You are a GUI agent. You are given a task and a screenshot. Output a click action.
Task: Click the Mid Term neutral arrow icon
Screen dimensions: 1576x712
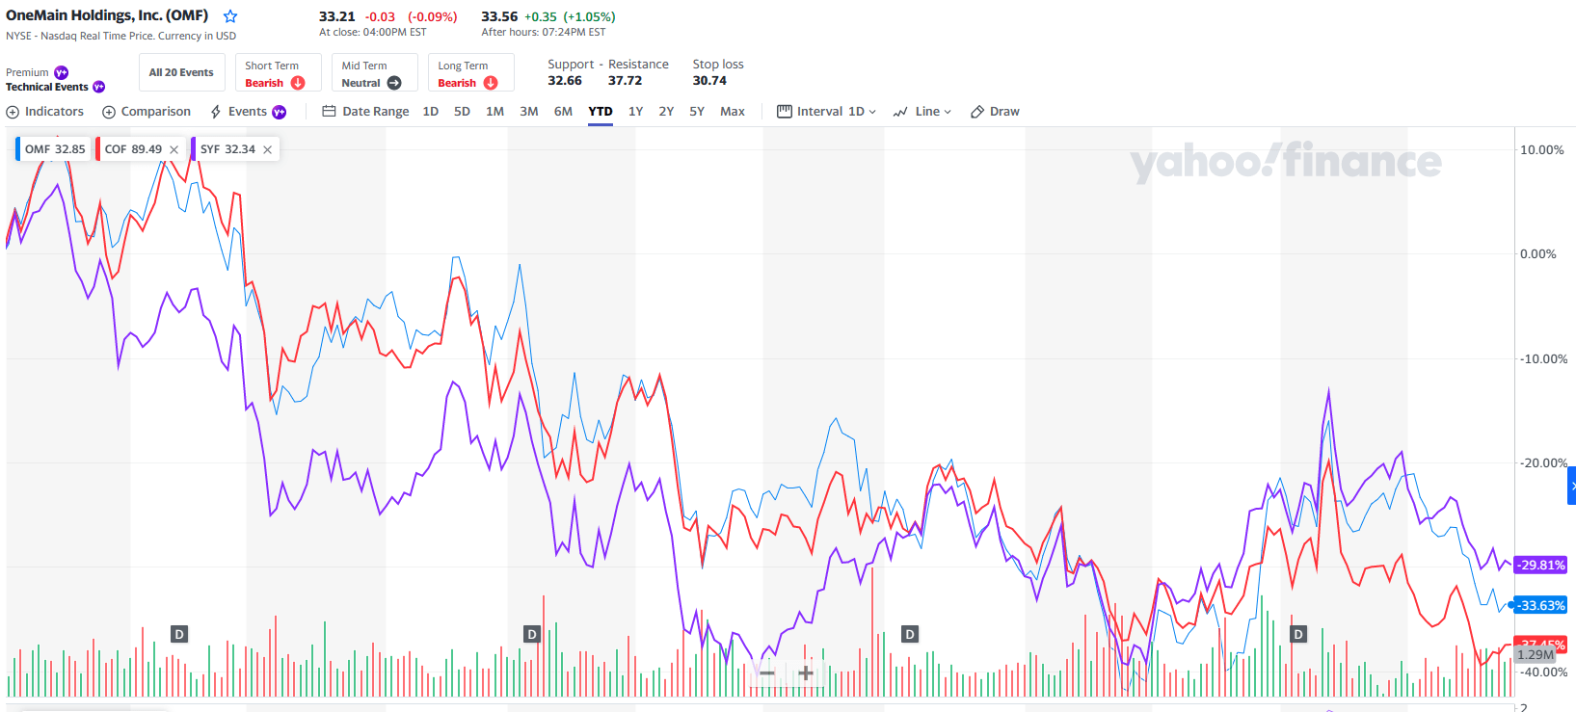tap(394, 83)
